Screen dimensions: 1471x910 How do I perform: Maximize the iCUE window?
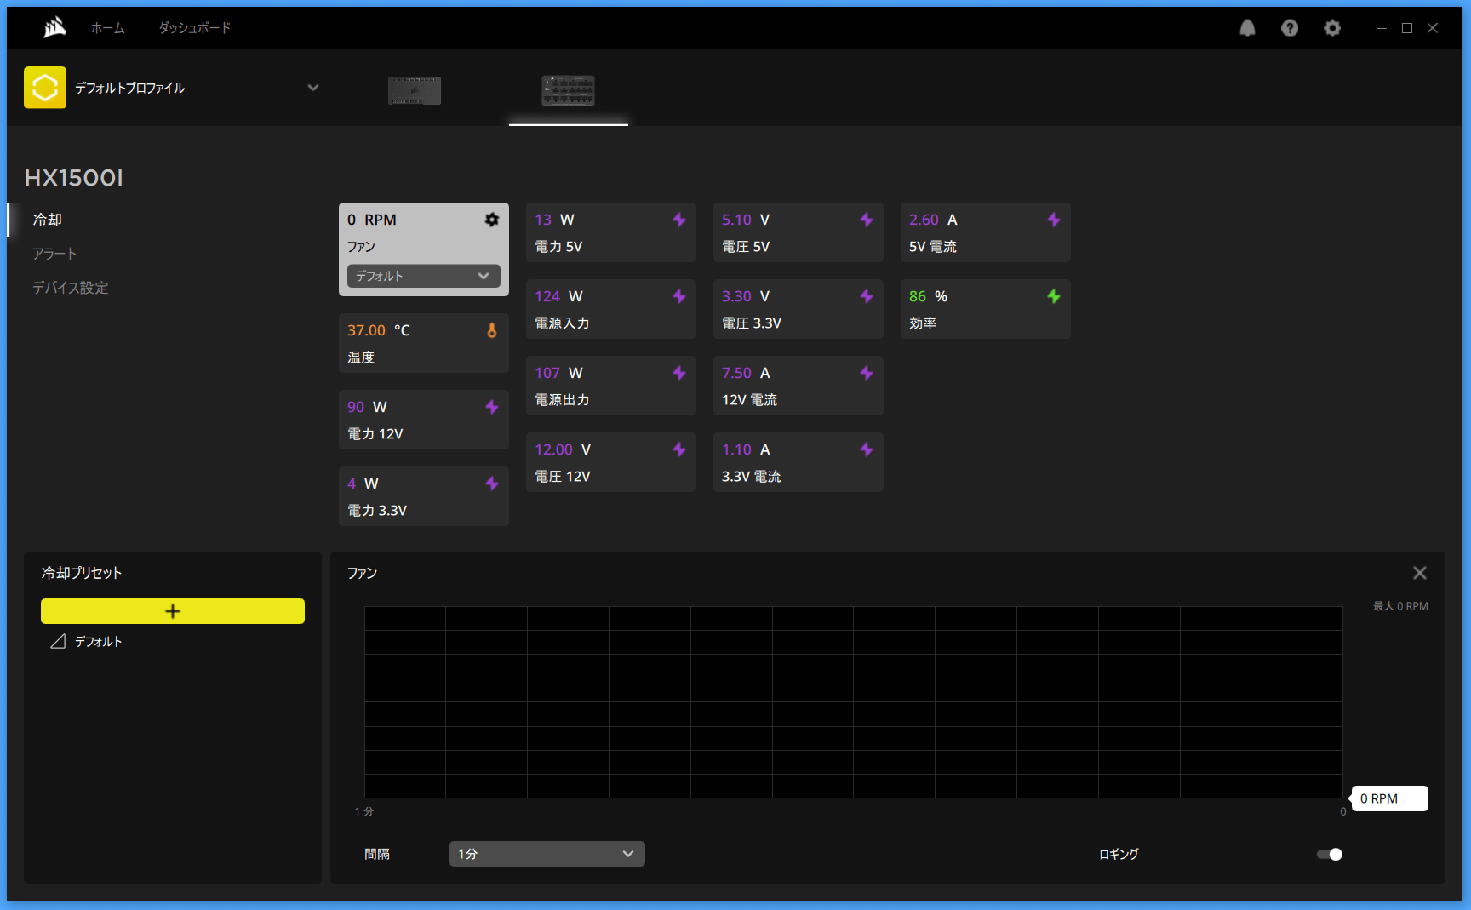[x=1407, y=28]
